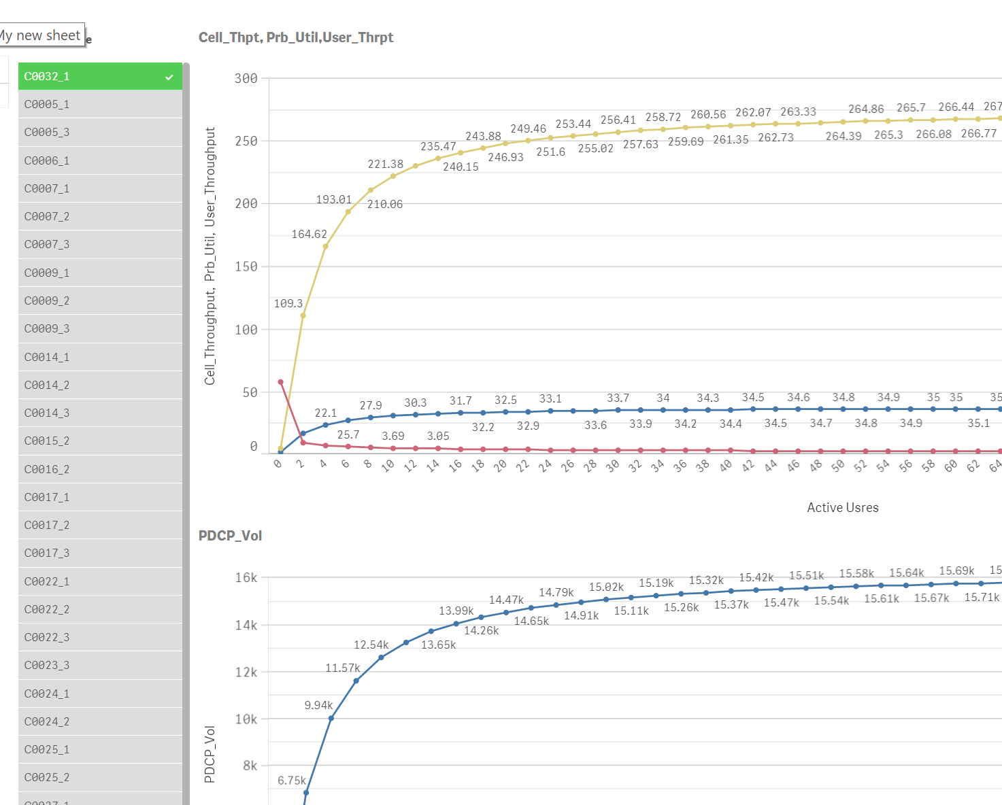This screenshot has height=805, width=1002.
Task: Switch to cell C0009_2 entry
Action: tap(82, 301)
